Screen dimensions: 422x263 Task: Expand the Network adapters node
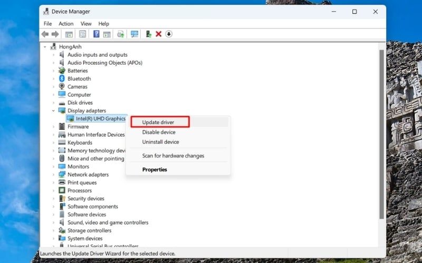(54, 175)
